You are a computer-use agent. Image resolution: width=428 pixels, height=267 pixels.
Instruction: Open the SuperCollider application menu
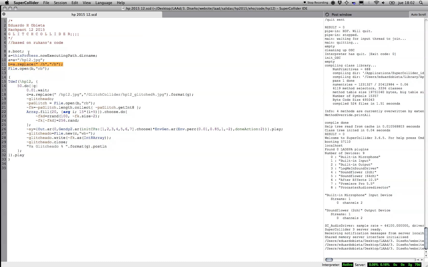(x=26, y=3)
